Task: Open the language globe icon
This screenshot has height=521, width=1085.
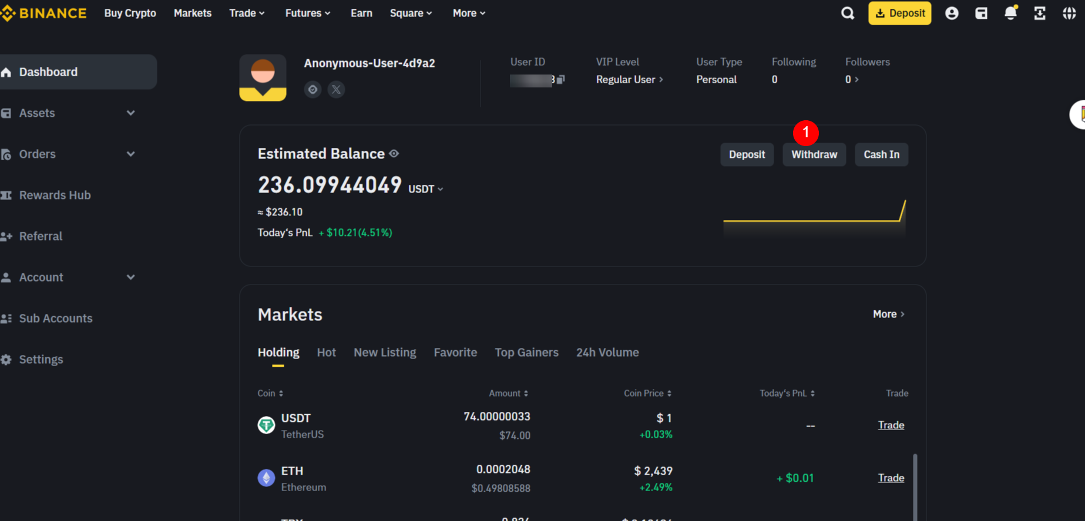Action: [x=1069, y=13]
